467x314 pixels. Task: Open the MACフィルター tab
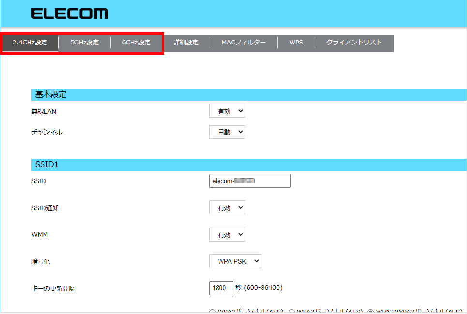click(x=244, y=43)
